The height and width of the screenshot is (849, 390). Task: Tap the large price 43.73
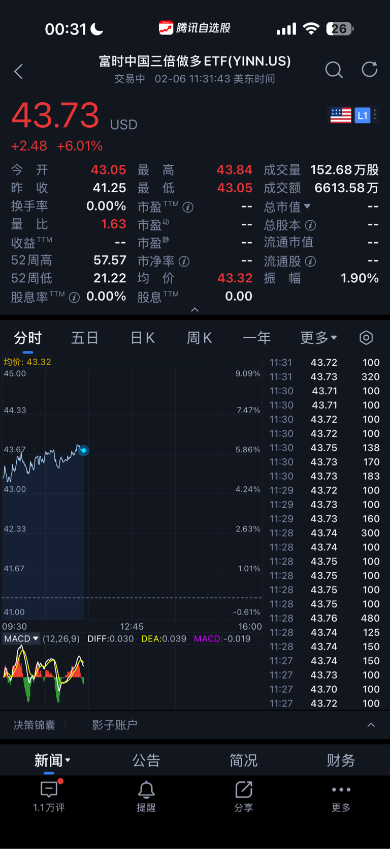pyautogui.click(x=55, y=115)
